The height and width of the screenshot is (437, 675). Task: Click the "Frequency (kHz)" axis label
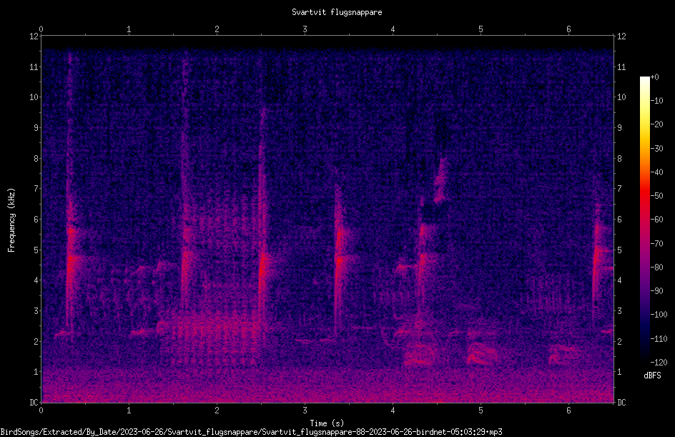[x=11, y=220]
